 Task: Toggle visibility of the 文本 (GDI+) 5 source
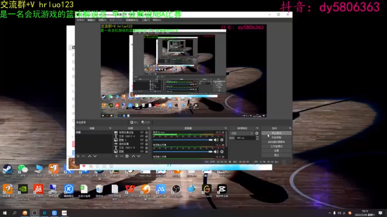pyautogui.click(x=142, y=148)
